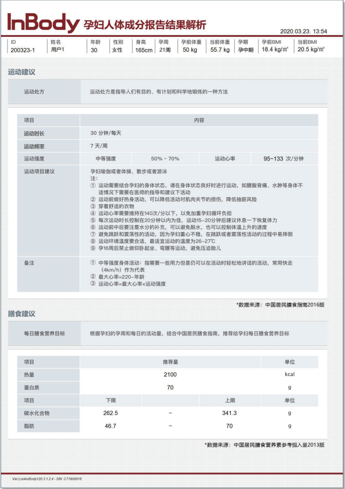Click the source note 中国居民膳食营养素参考摄入量2013版
Image resolution: width=345 pixels, height=489 pixels.
[264, 445]
